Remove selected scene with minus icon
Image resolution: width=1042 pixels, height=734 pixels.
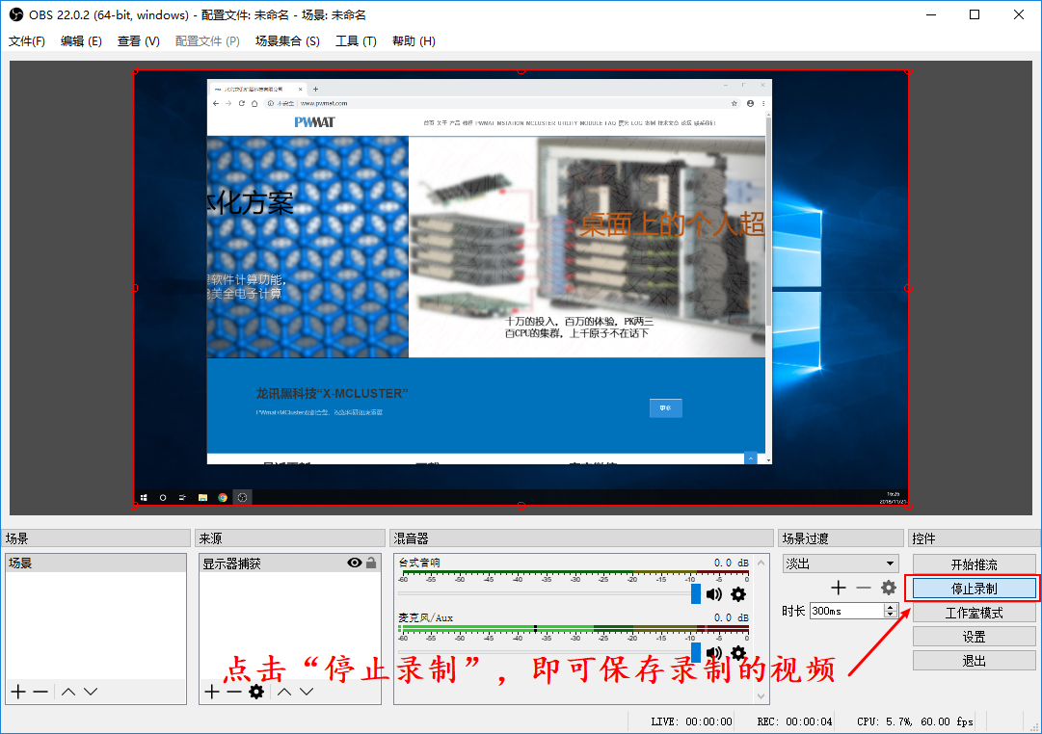40,692
